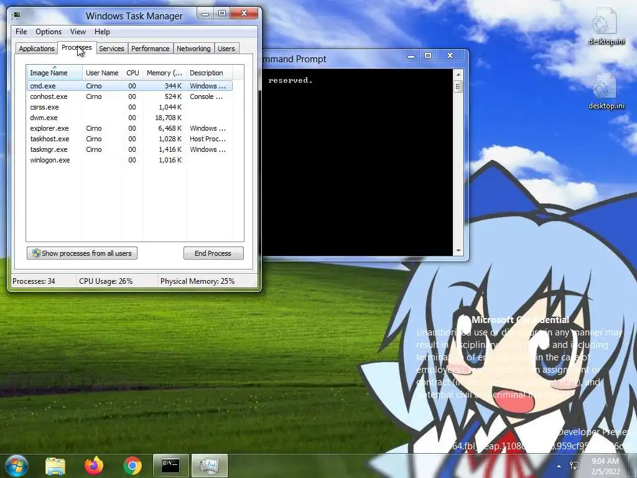This screenshot has width=637, height=478.
Task: Select the lower desktop.ini desktop icon
Action: [606, 91]
